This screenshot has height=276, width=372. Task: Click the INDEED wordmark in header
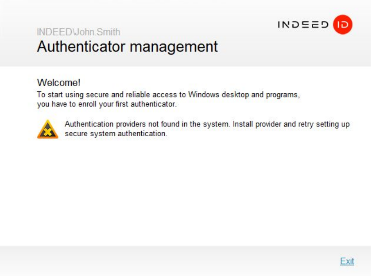pyautogui.click(x=303, y=24)
